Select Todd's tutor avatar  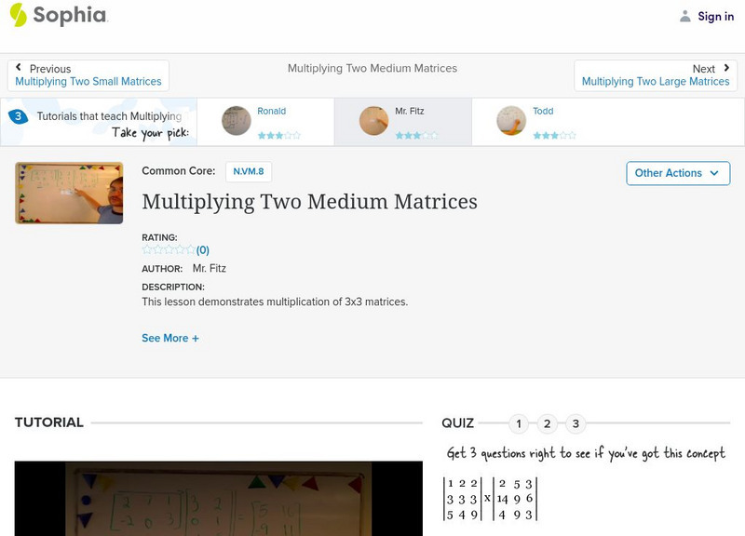[x=513, y=121]
